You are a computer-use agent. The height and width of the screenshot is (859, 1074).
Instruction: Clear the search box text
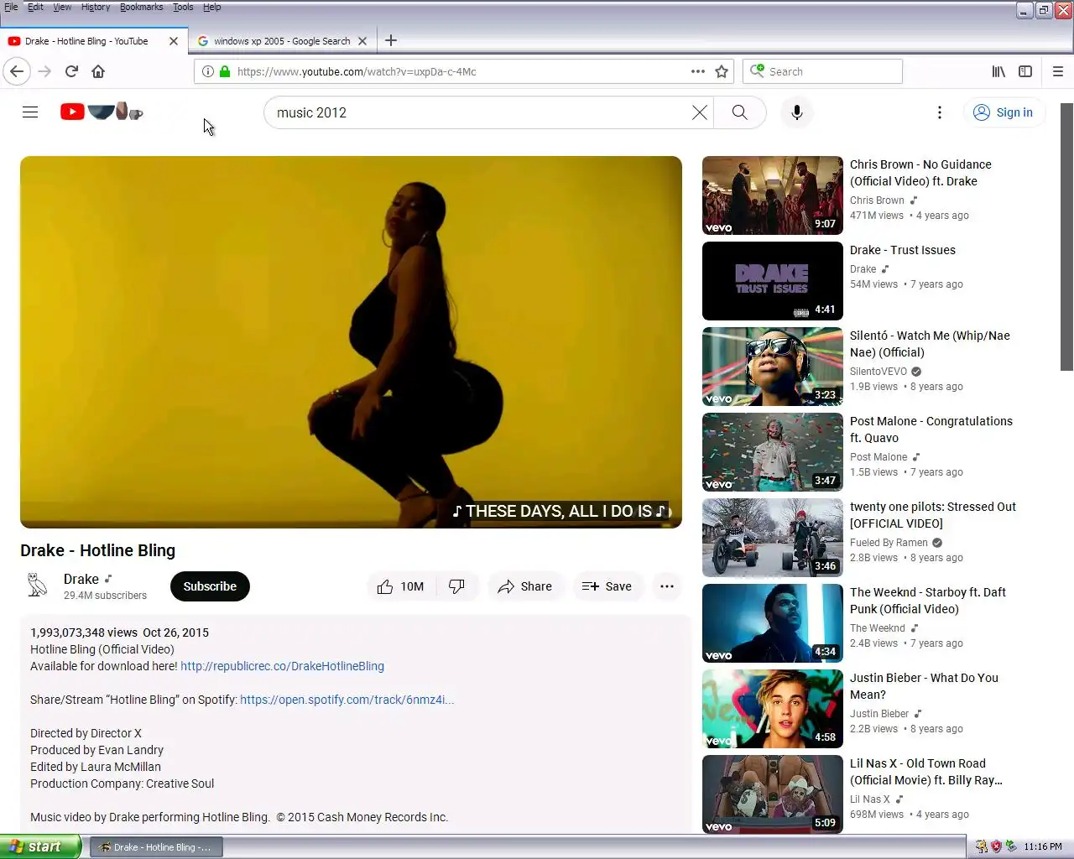pos(699,112)
